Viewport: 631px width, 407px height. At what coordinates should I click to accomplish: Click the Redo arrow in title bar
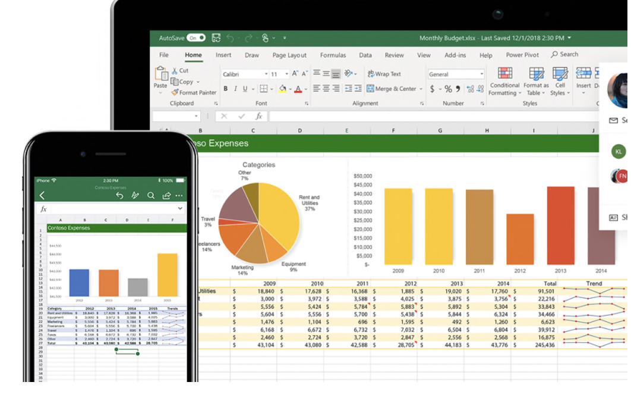[249, 38]
